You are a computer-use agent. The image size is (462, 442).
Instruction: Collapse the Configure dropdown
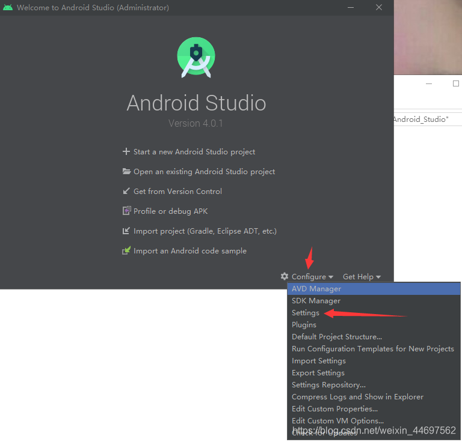pyautogui.click(x=312, y=277)
